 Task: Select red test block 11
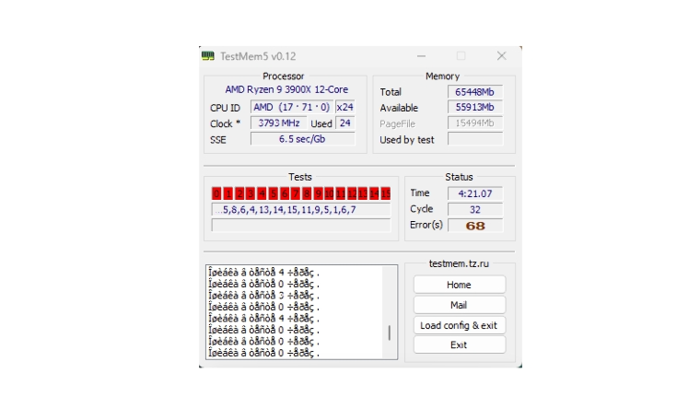tap(341, 193)
